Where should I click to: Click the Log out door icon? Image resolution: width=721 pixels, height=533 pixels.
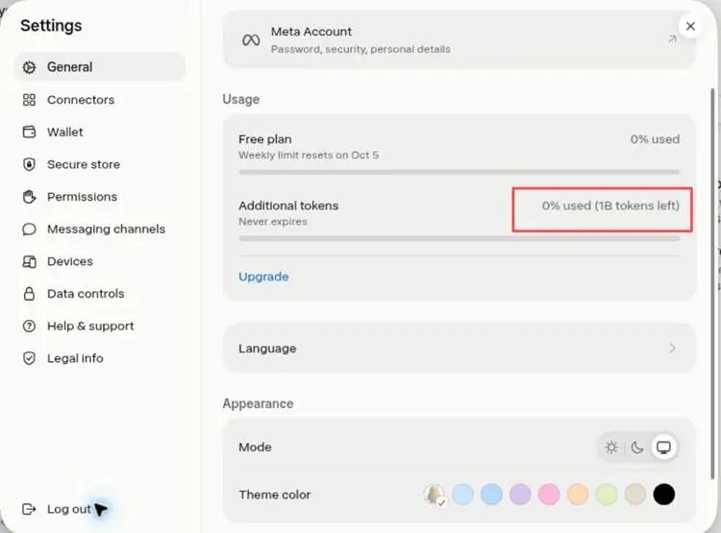29,509
